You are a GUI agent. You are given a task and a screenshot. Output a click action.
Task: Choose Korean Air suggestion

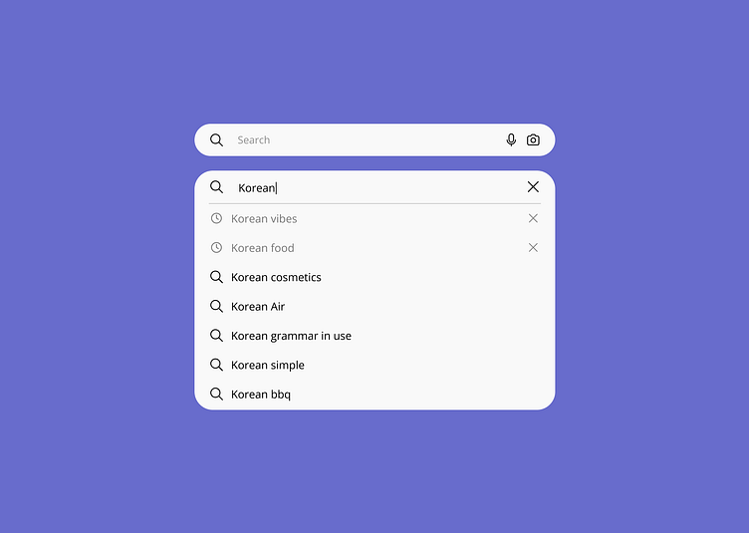tap(258, 307)
